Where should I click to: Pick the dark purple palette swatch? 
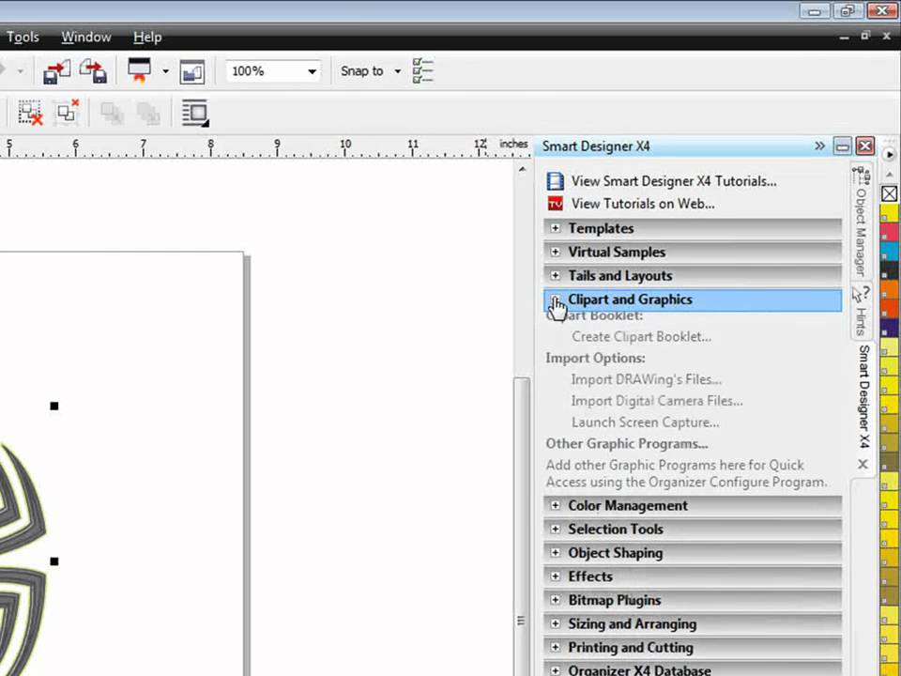tap(890, 328)
